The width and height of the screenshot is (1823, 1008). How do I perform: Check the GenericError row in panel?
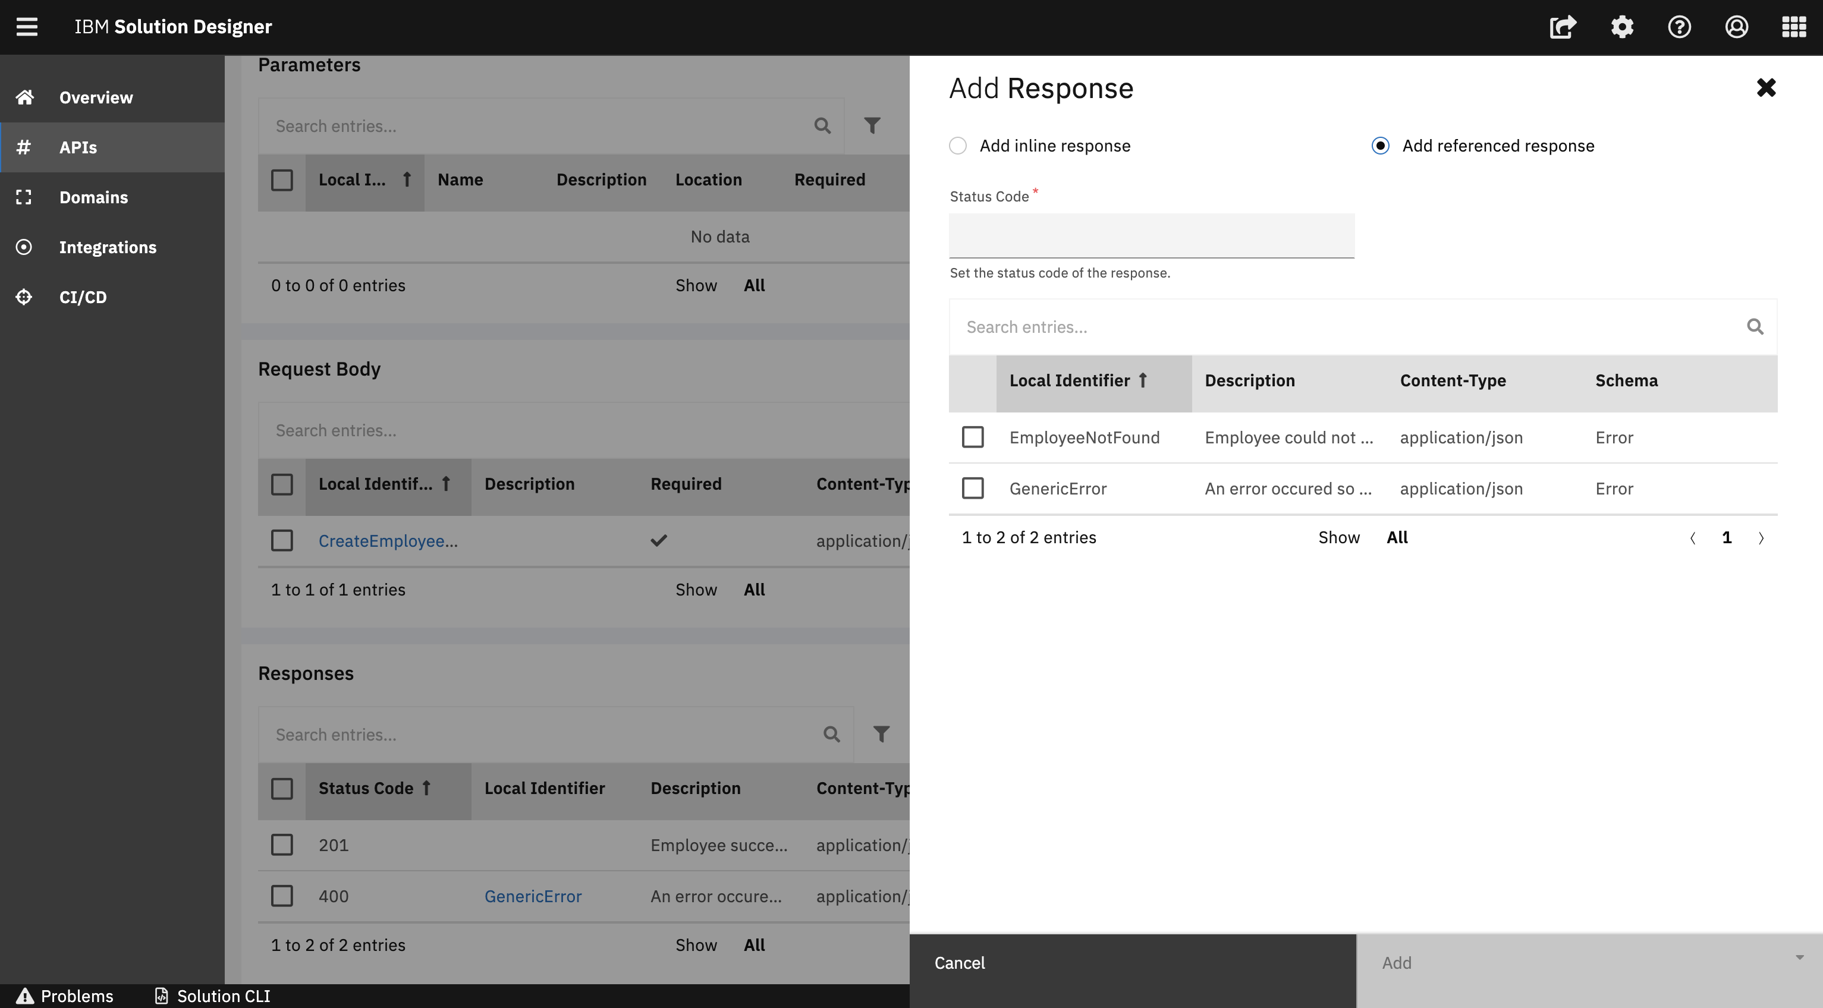tap(972, 488)
